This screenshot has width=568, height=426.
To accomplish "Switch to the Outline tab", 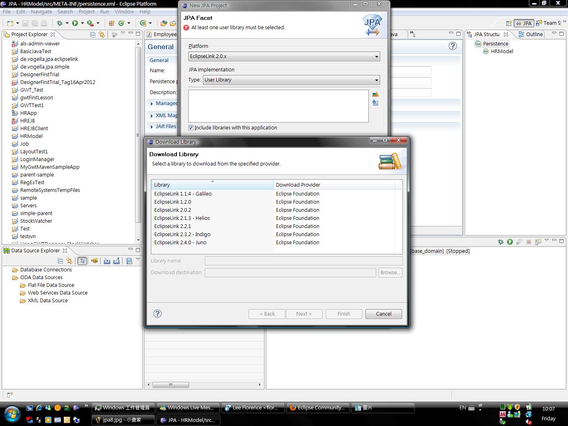I will pos(531,34).
